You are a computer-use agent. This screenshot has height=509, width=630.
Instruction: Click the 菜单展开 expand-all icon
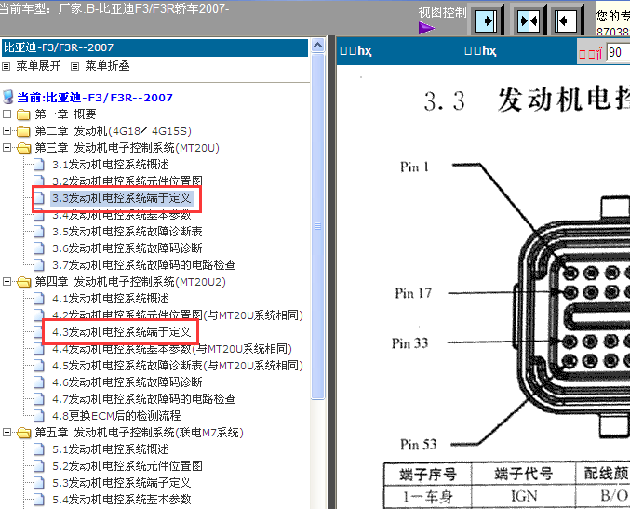click(x=6, y=66)
